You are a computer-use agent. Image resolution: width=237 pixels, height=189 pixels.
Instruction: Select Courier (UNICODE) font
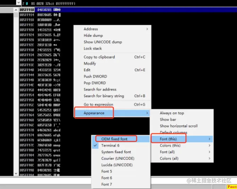tap(121, 158)
